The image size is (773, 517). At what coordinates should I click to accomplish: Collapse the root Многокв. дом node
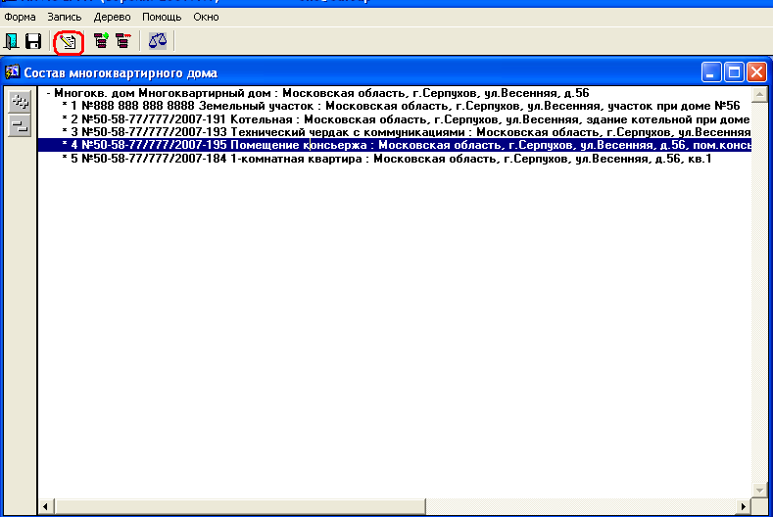point(49,93)
